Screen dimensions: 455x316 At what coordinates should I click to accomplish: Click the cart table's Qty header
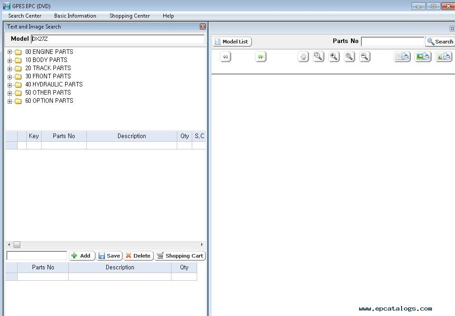point(184,267)
